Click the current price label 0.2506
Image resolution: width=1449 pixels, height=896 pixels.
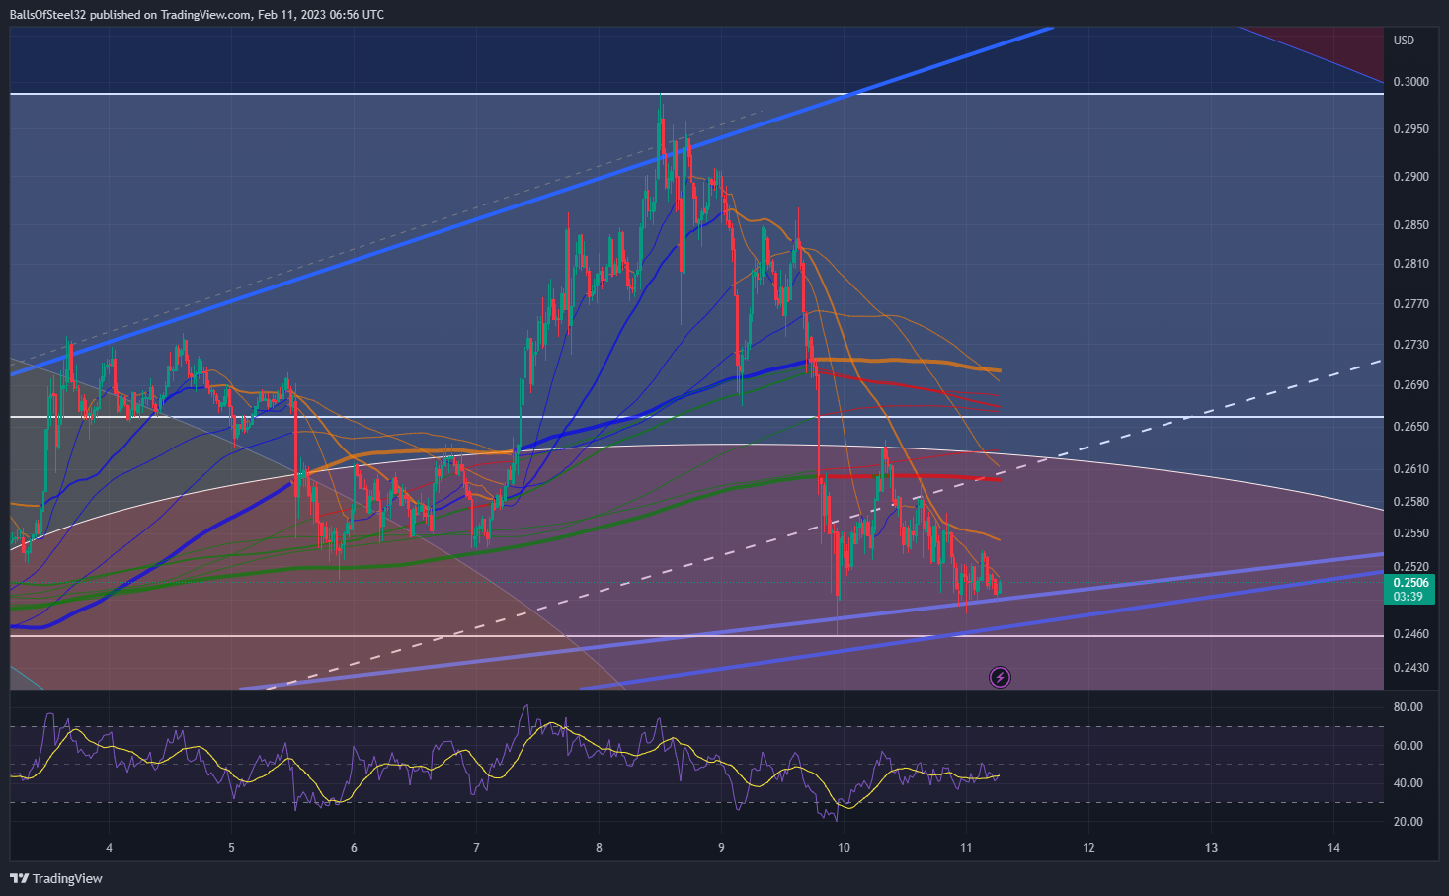coord(1410,583)
